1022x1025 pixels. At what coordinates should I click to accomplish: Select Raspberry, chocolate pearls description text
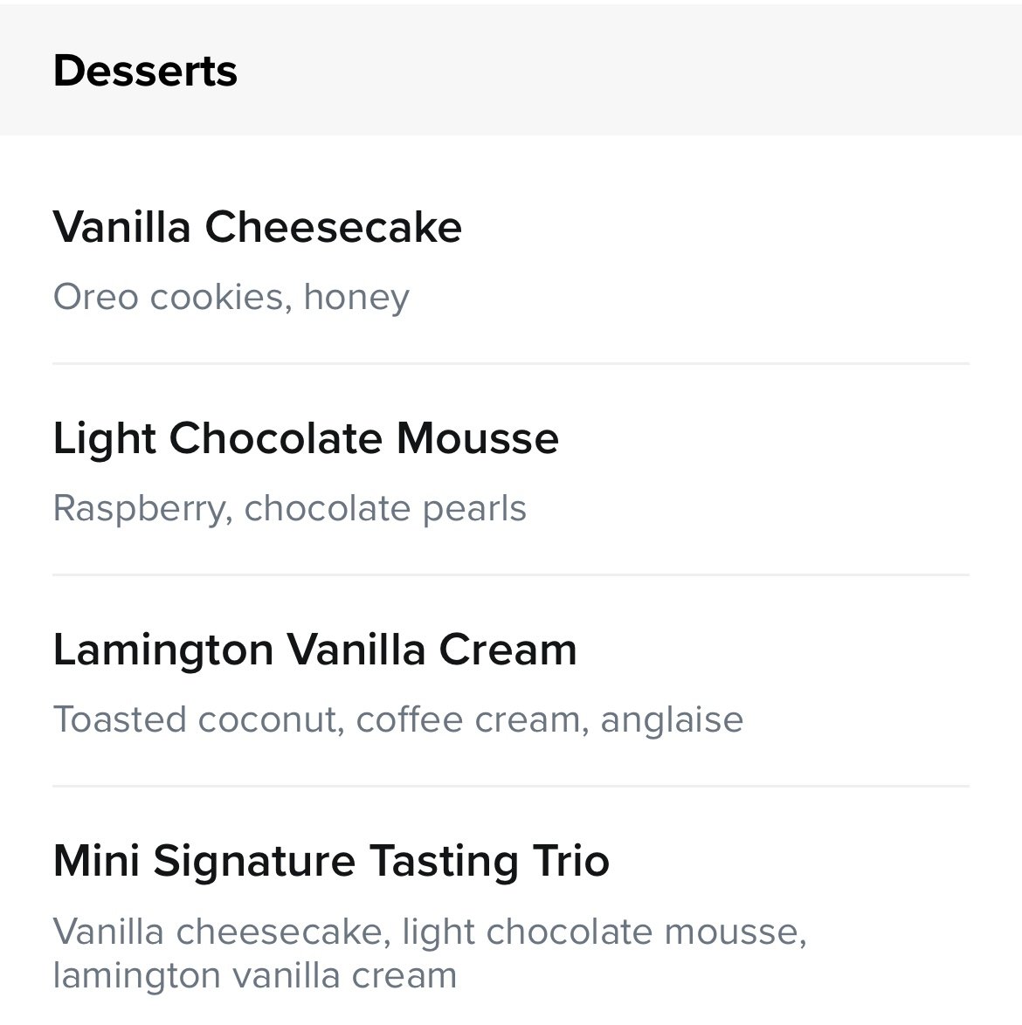point(290,509)
